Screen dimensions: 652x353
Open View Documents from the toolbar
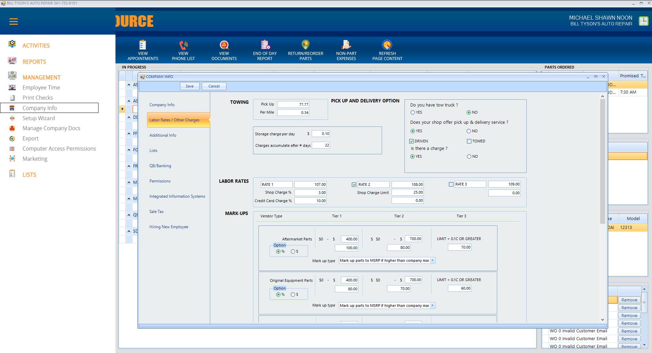(224, 45)
